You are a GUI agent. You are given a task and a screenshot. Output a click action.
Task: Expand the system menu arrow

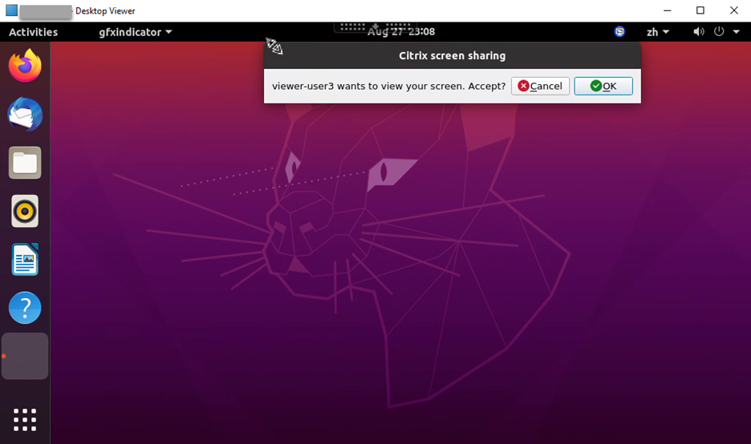pyautogui.click(x=736, y=32)
